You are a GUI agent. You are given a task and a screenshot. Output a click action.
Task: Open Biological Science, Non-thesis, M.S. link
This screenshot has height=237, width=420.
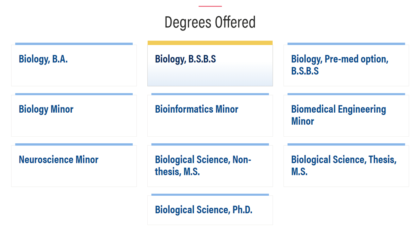click(x=203, y=165)
